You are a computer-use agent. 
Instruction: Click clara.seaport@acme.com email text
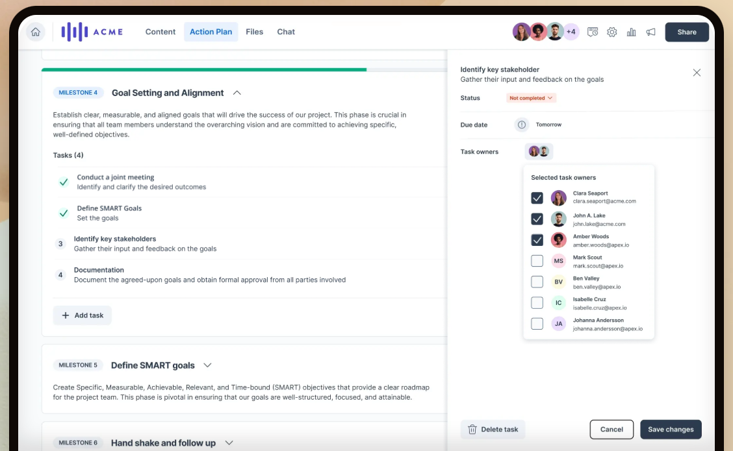[x=604, y=201]
